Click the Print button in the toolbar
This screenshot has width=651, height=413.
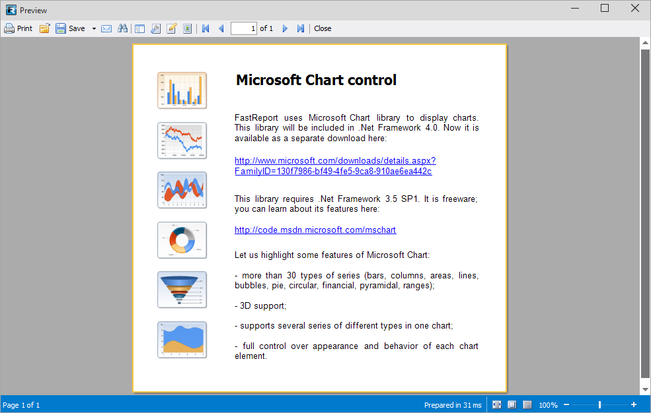19,28
